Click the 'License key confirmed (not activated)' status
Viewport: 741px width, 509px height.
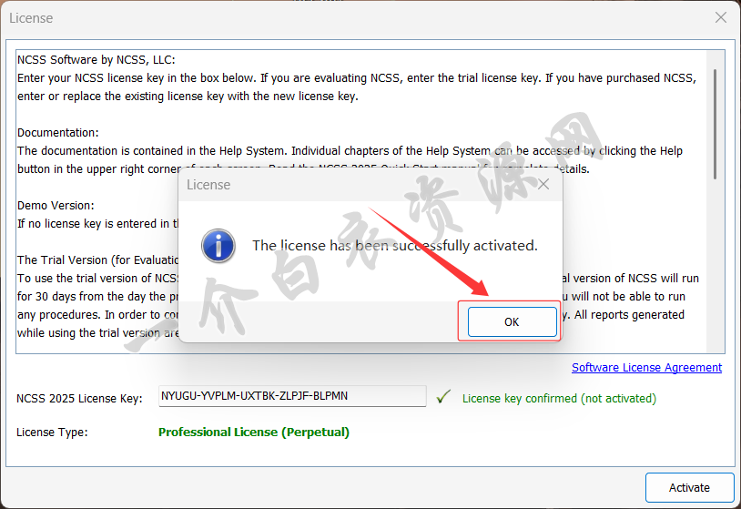(x=559, y=398)
